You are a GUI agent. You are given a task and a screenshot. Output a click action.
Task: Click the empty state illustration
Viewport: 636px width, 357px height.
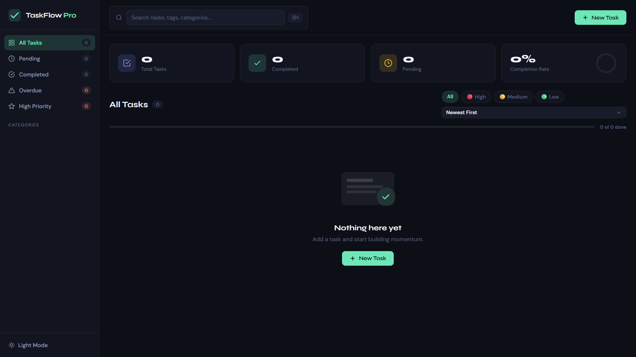click(x=368, y=189)
